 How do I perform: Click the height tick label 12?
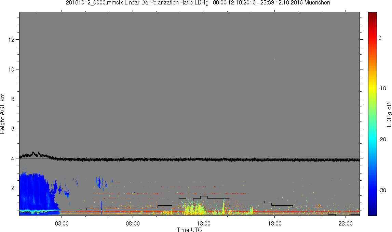point(12,40)
